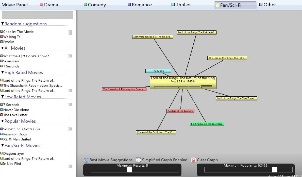Toggle the Drama genre filter
This screenshot has width=302, height=177.
49,5
